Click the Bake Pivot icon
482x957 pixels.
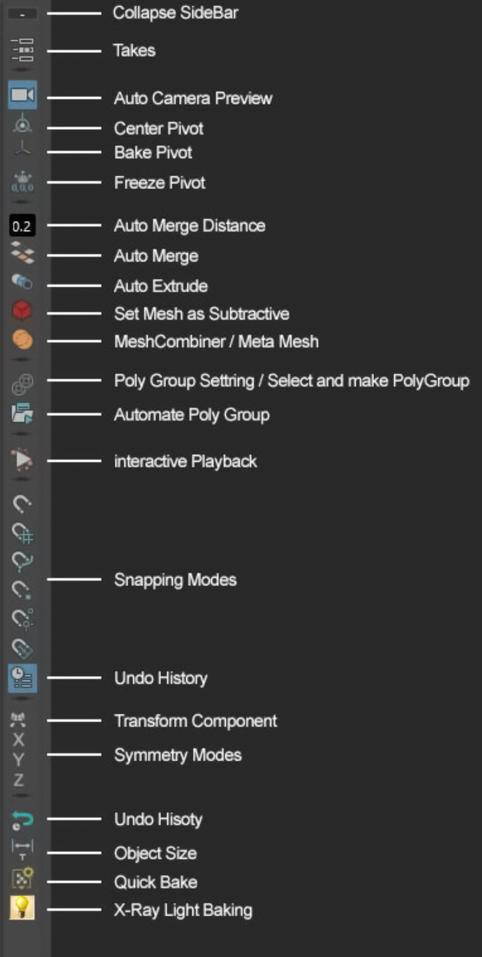point(22,149)
